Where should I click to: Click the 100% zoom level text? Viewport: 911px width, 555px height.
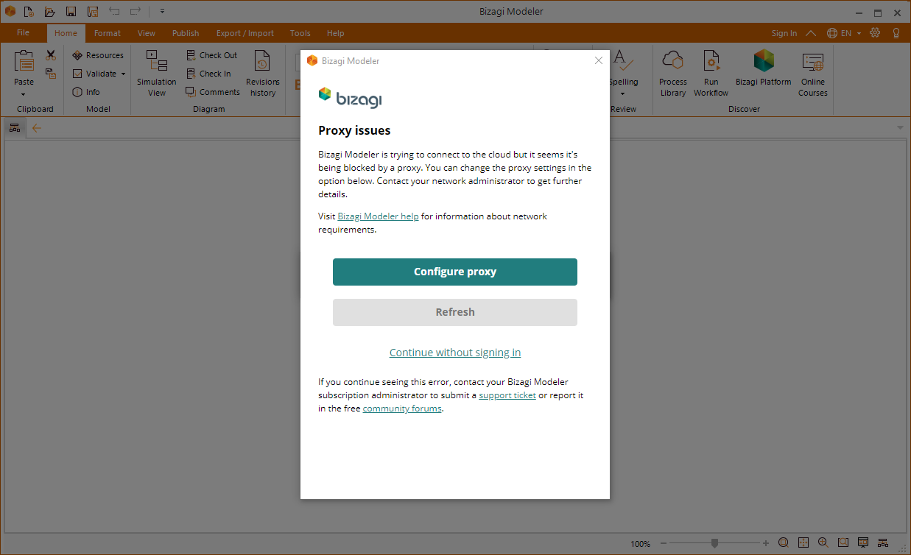coord(640,544)
